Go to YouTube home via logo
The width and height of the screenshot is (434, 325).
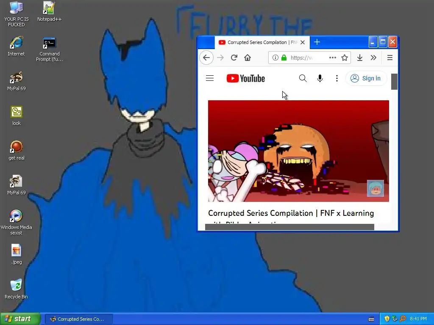click(246, 78)
